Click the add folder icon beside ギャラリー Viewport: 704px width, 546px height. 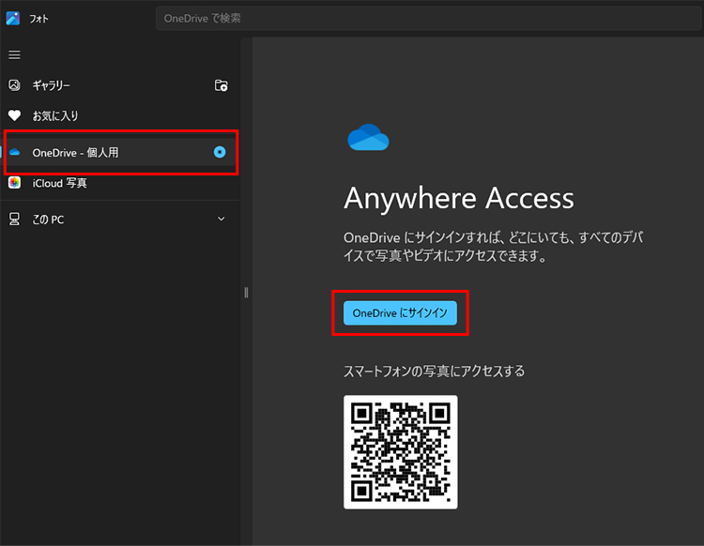[x=221, y=85]
